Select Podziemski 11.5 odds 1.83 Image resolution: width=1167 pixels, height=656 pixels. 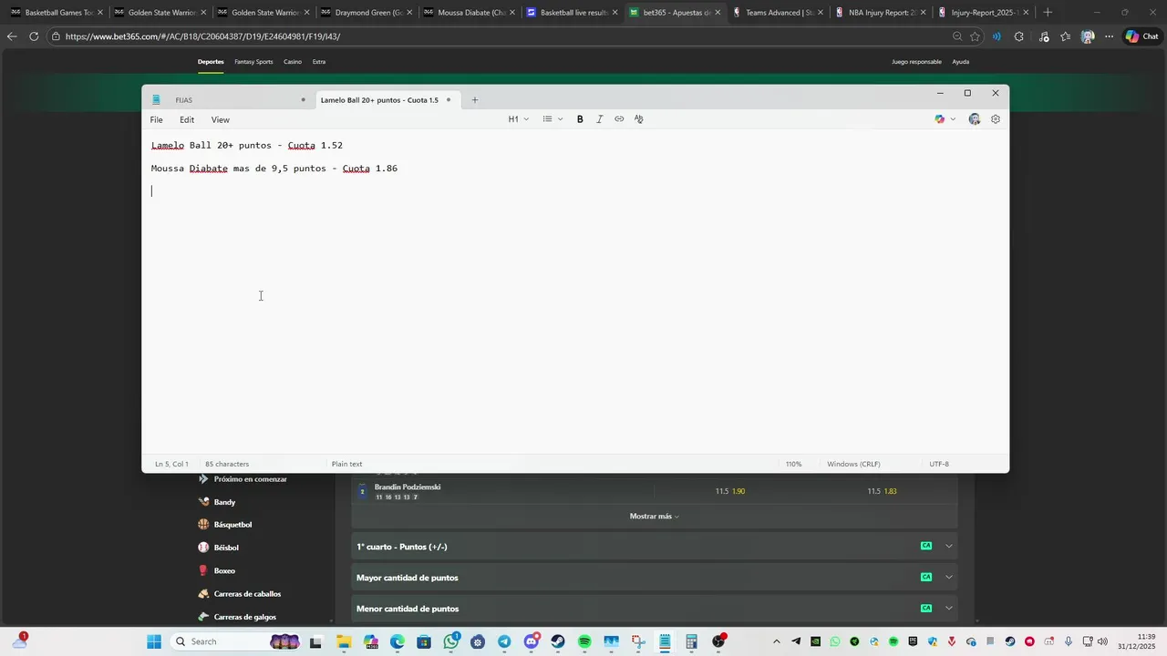882,491
